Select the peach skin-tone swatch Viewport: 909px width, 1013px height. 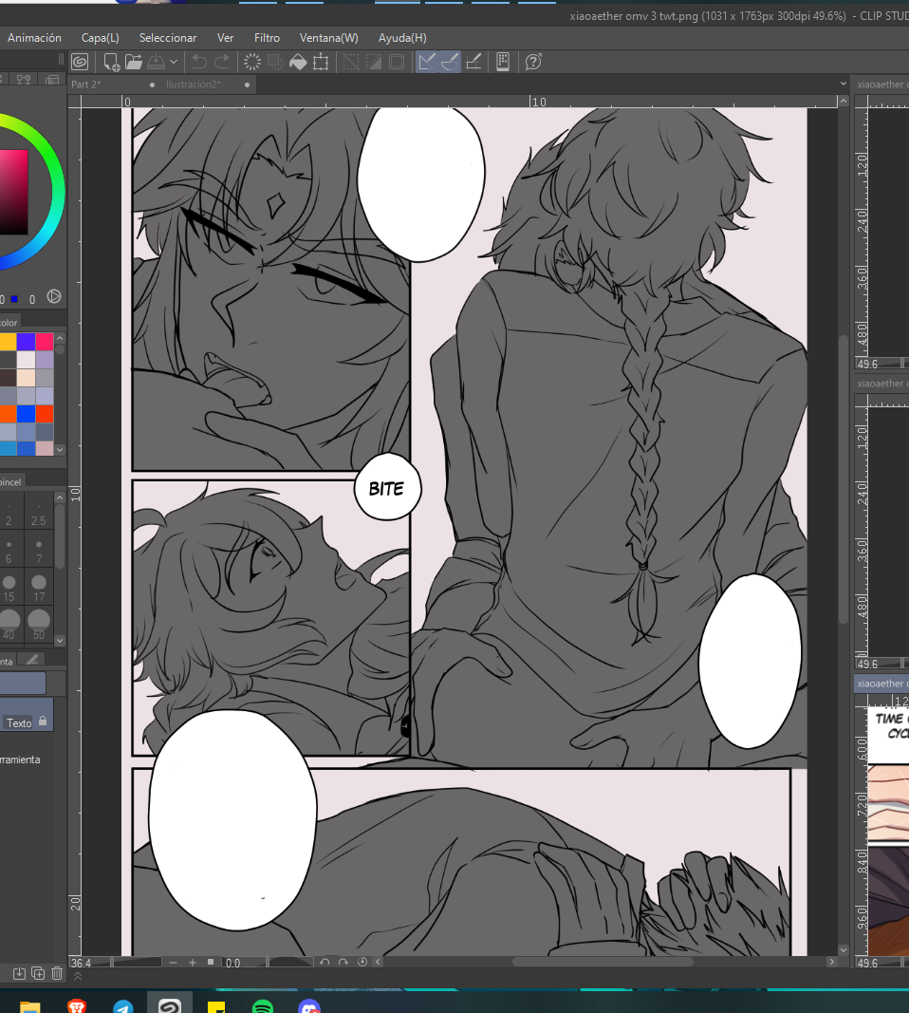pos(26,377)
